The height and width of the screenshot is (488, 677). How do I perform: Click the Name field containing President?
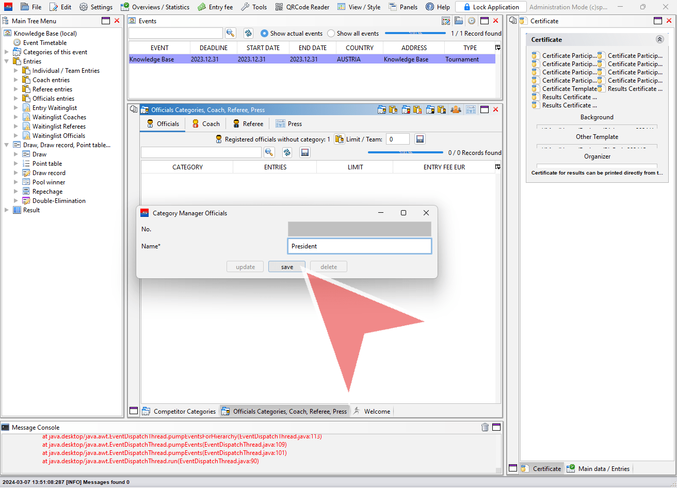(x=360, y=246)
